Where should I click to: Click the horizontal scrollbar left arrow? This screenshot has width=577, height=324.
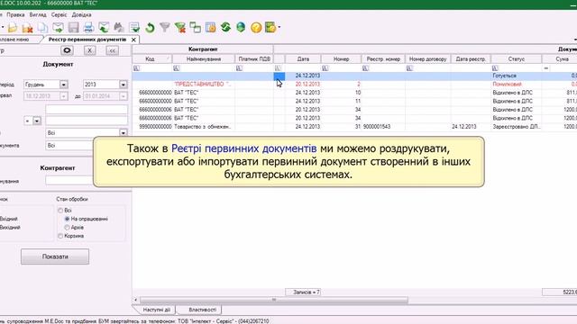[135, 300]
